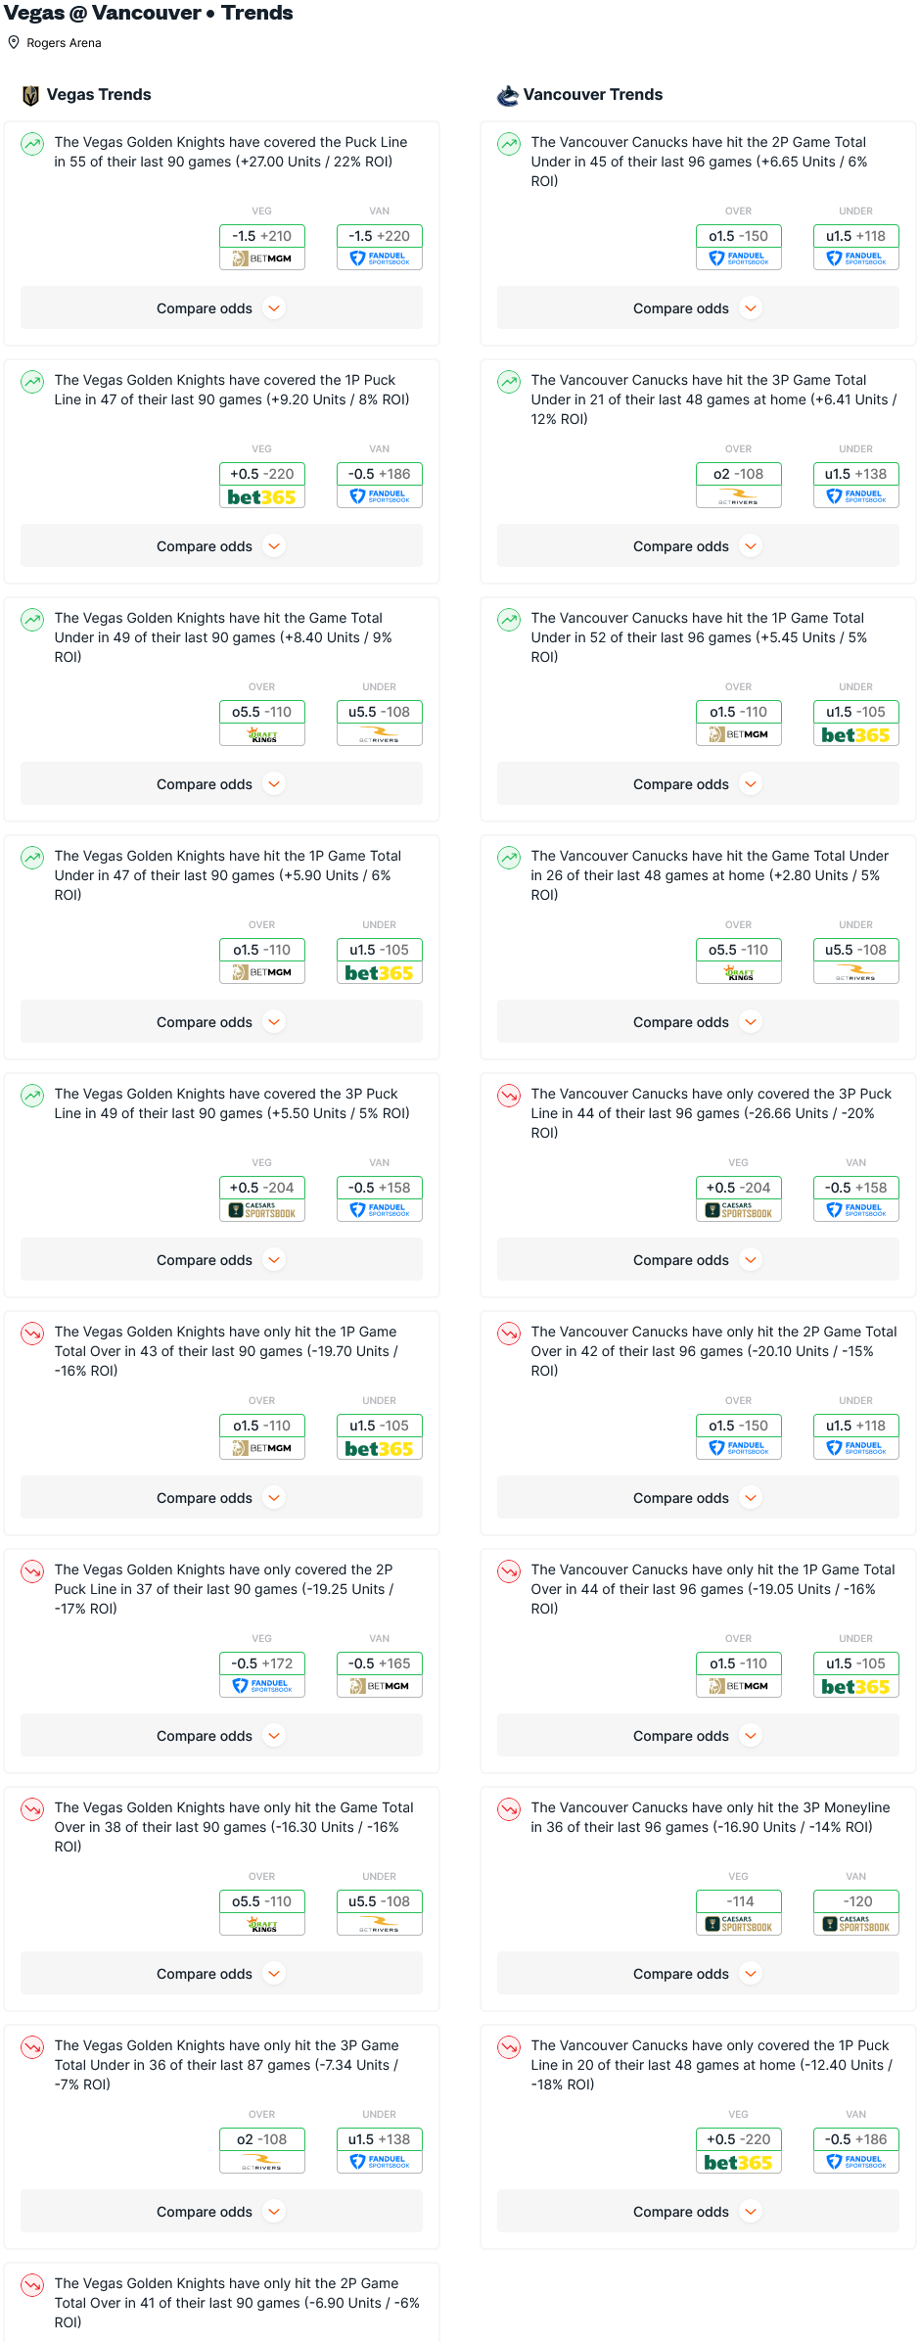Expand Compare odds for Vegas 3P Game Total Under
The height and width of the screenshot is (2342, 919).
221,2212
